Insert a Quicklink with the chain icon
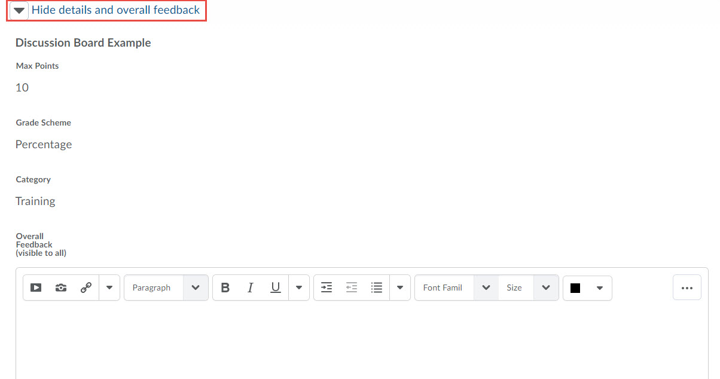Viewport: 720px width, 379px height. (86, 288)
